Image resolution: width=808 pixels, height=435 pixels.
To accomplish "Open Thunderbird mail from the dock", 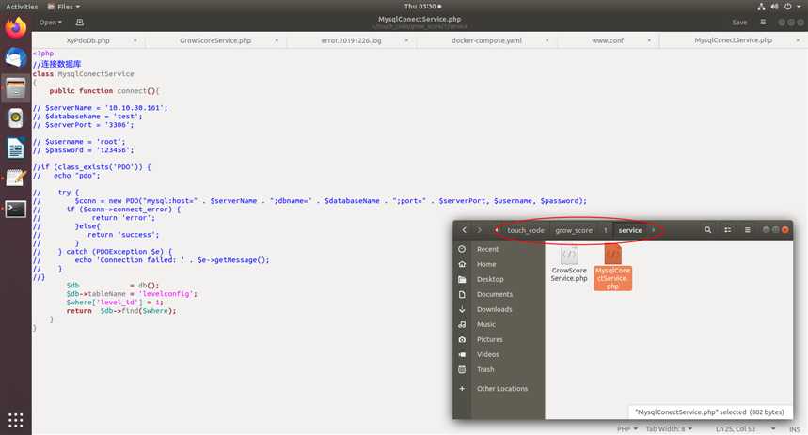I will [x=15, y=57].
